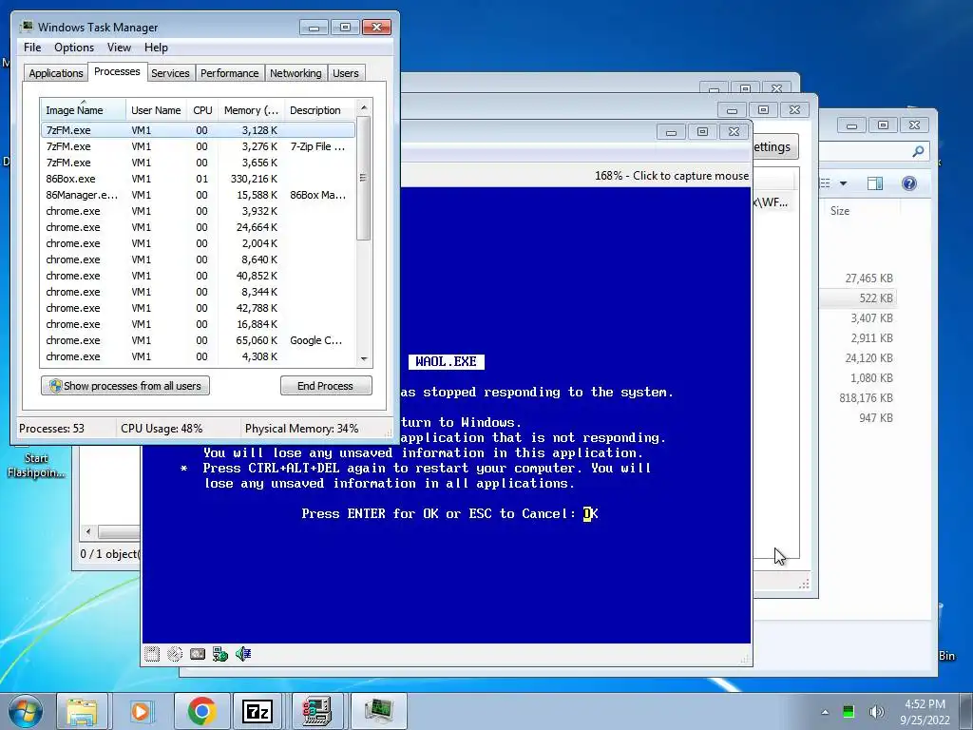The image size is (973, 730).
Task: Sort processes by Image Name column
Action: [83, 110]
